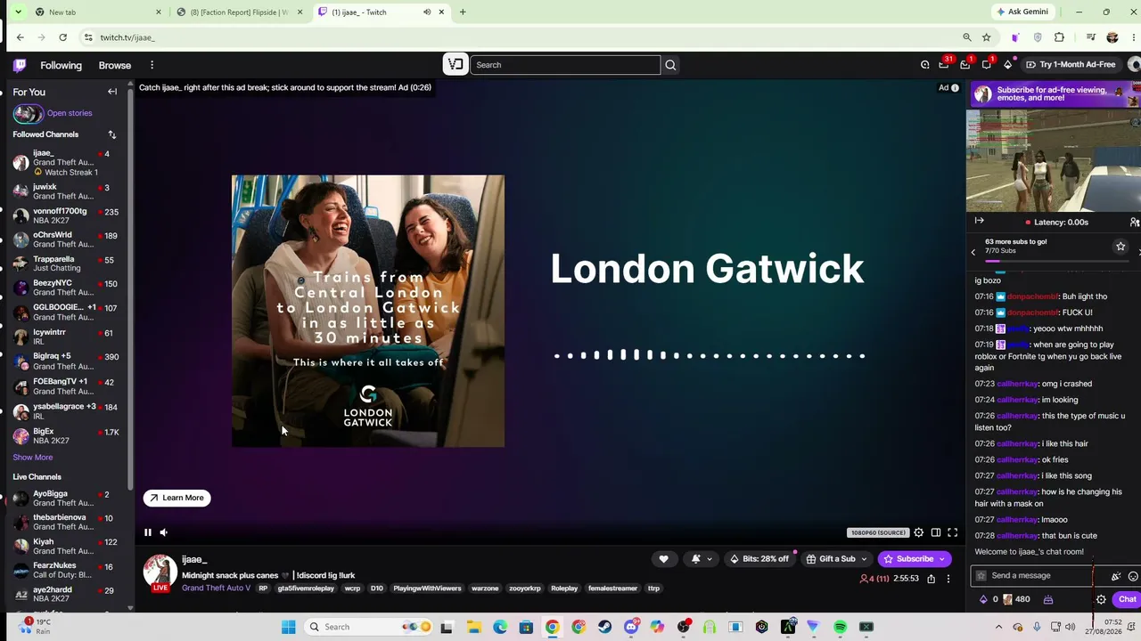Open the Get Bits diamond icon
Screen dimensions: 1141x641
pyautogui.click(x=1008, y=65)
